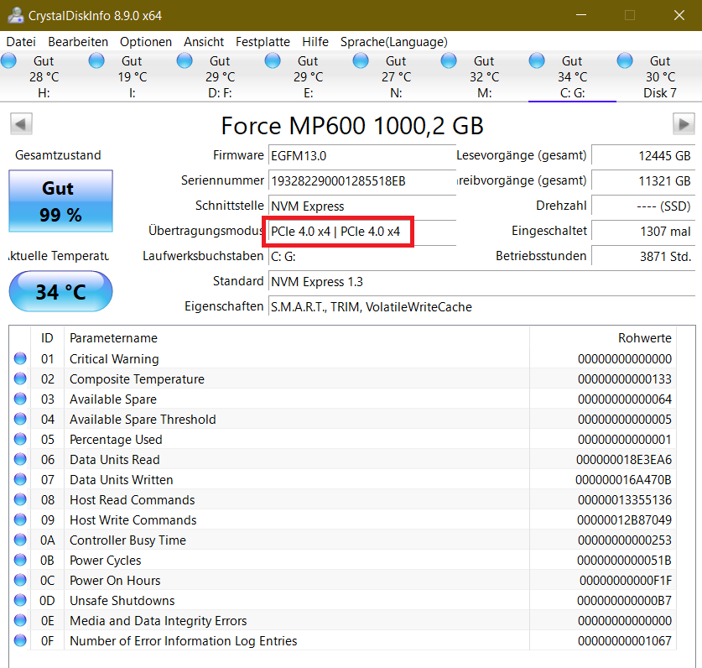Click the CrystalDiskInfo title bar app icon
Viewport: 702px width, 668px height.
click(x=16, y=15)
